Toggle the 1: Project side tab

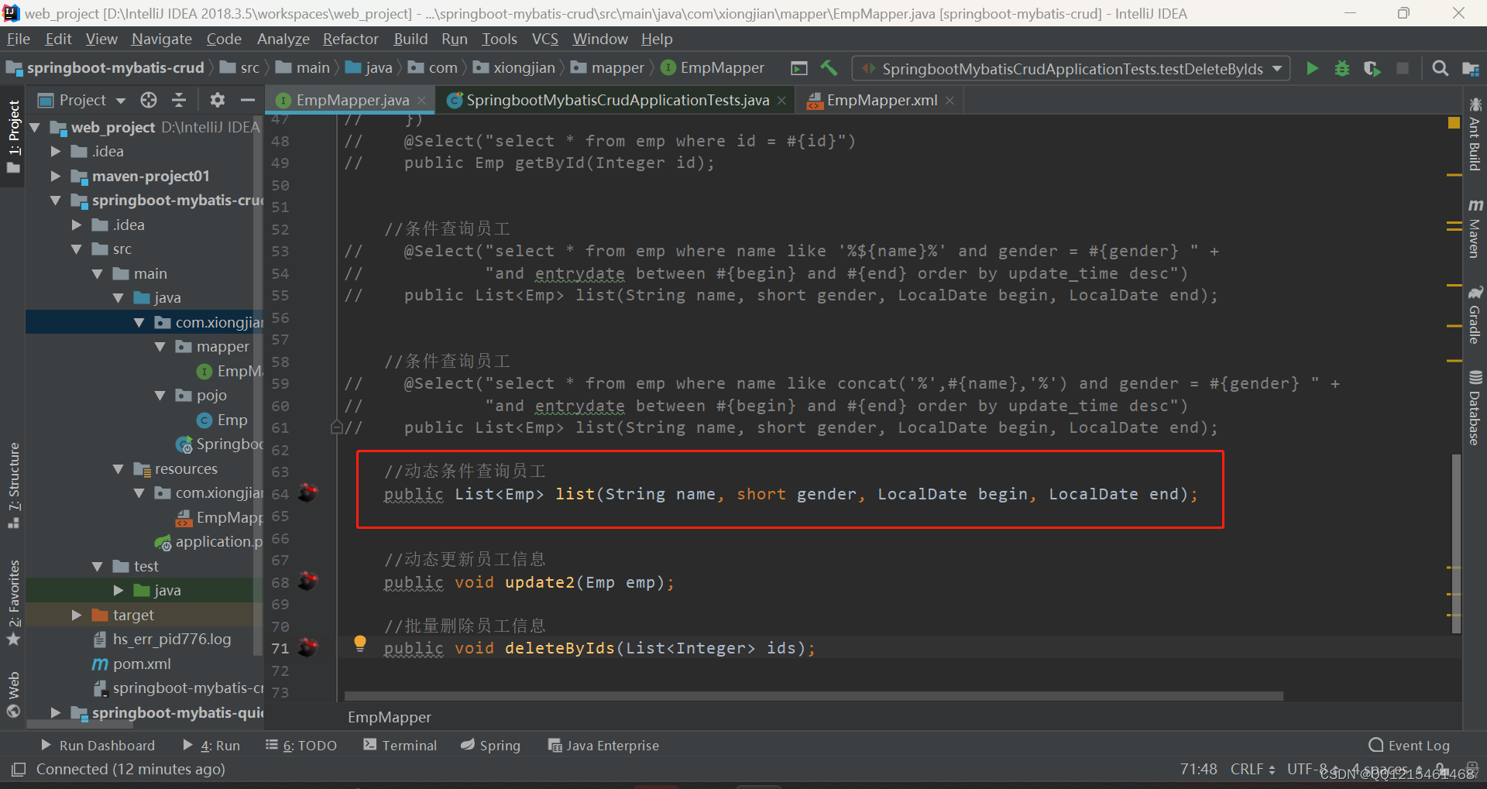(x=13, y=137)
